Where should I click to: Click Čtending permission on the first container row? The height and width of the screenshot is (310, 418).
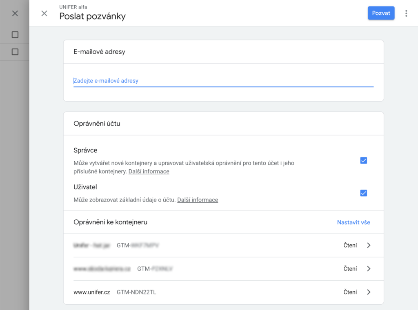tap(350, 246)
